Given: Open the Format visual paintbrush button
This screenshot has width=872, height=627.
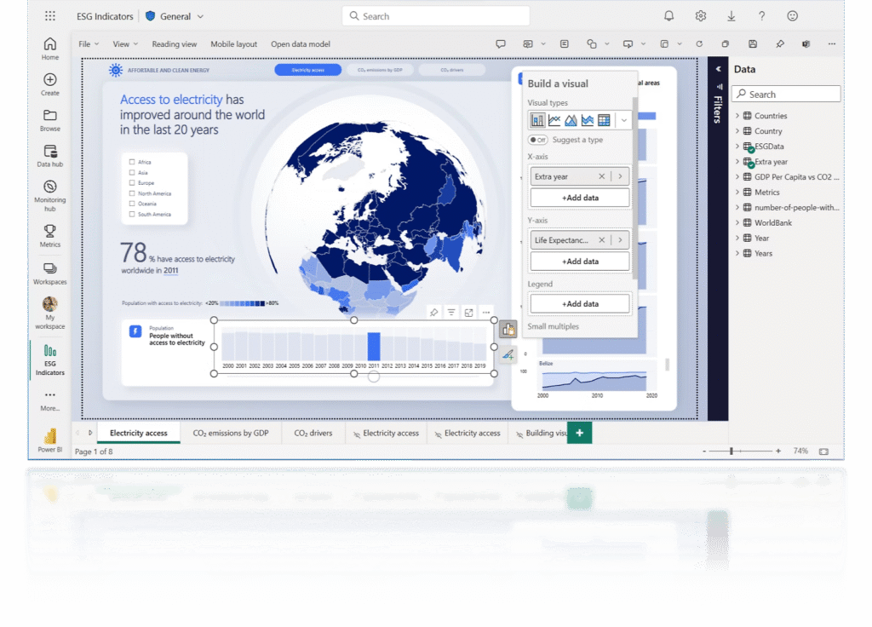Looking at the screenshot, I should click(x=508, y=354).
